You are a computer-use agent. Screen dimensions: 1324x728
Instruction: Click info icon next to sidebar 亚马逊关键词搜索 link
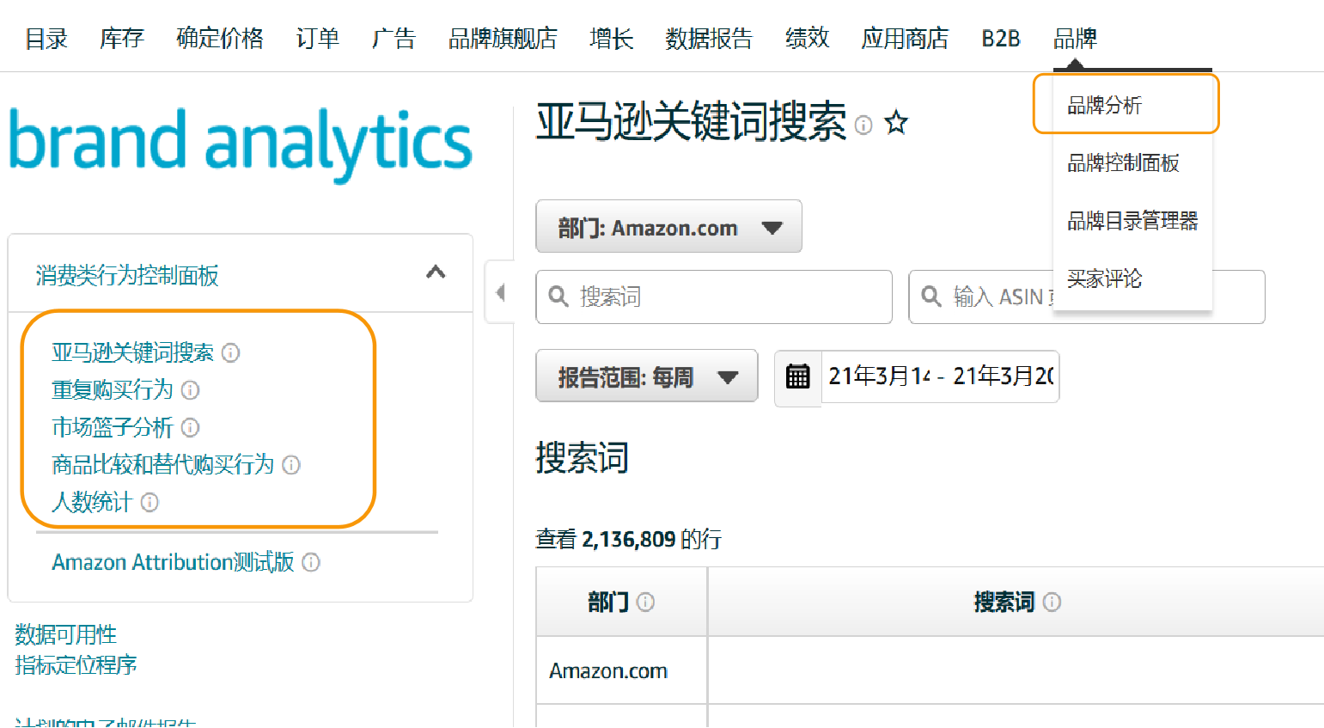click(230, 352)
